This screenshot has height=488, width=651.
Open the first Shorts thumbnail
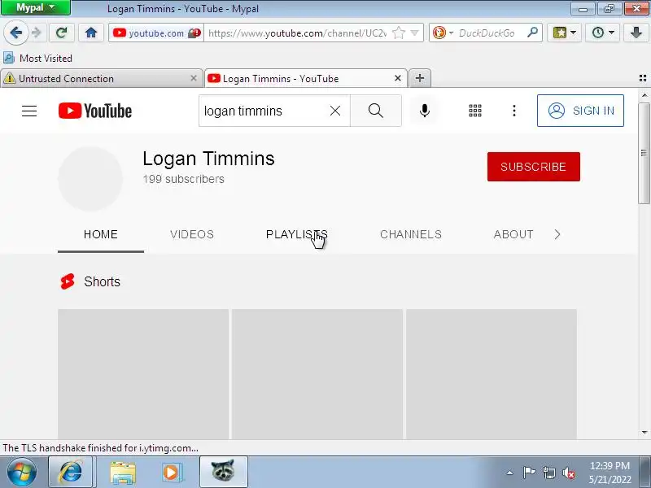pyautogui.click(x=143, y=374)
